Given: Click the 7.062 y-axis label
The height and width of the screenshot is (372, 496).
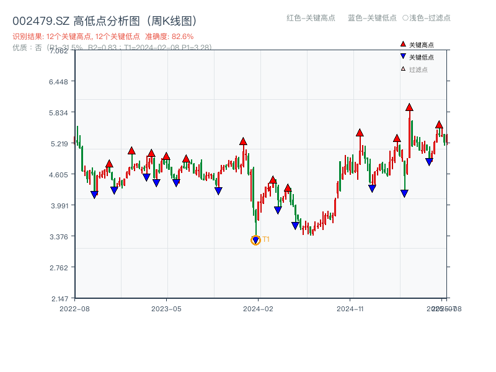Looking at the screenshot, I should pyautogui.click(x=58, y=51).
